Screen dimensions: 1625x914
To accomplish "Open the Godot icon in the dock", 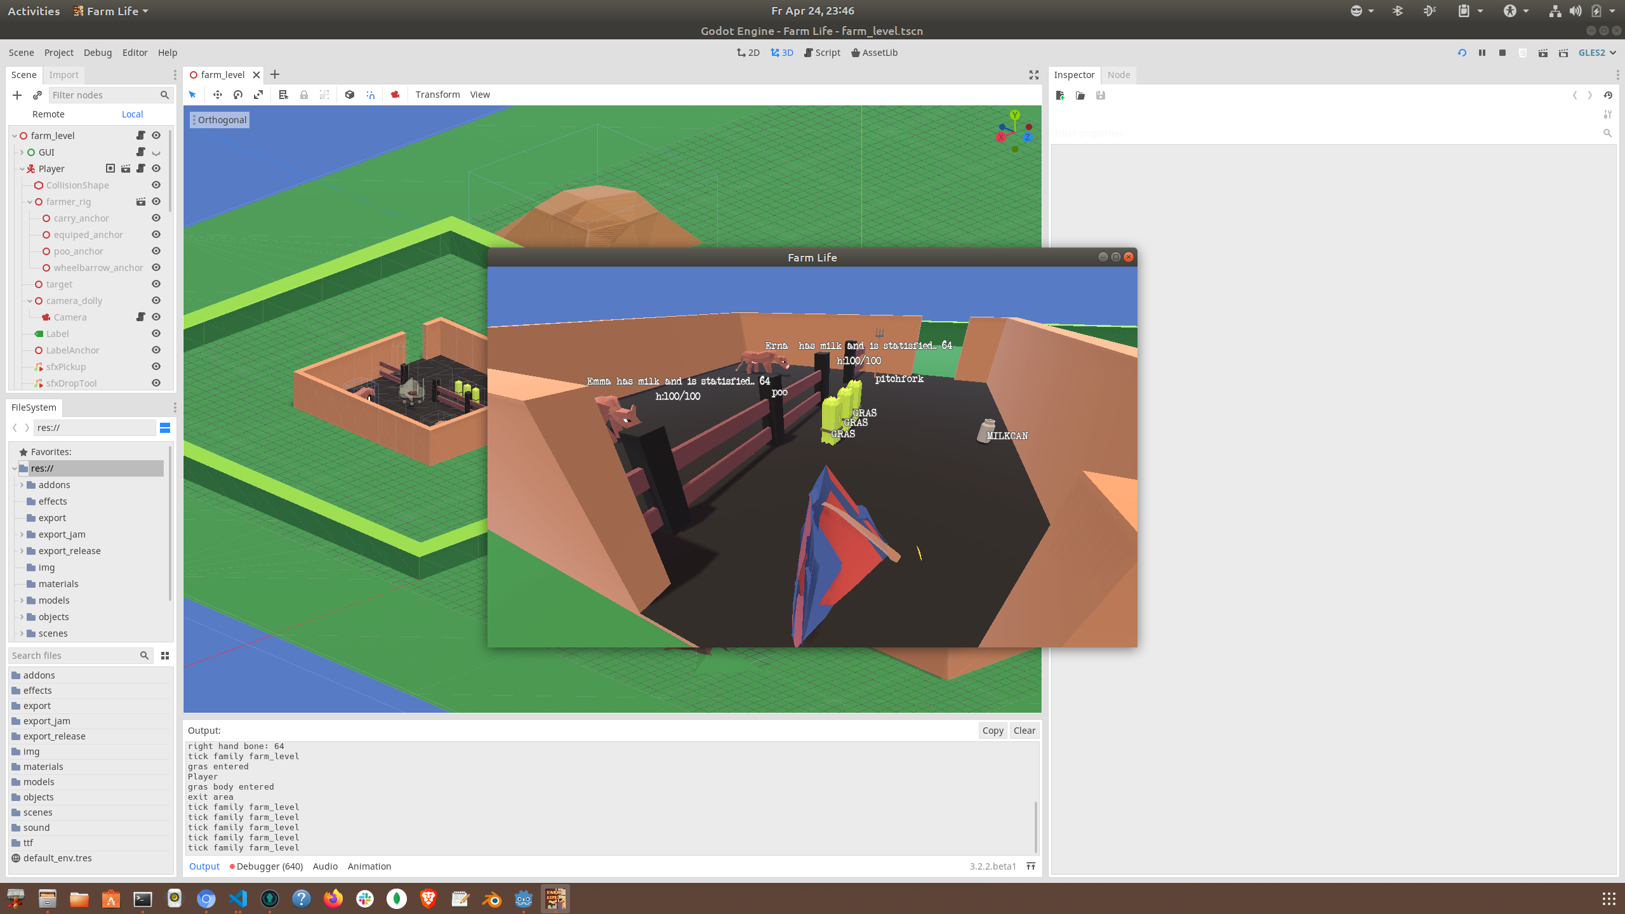I will 524,899.
